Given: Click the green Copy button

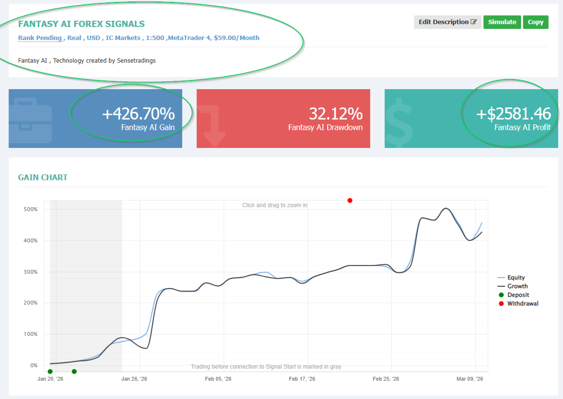Looking at the screenshot, I should 536,22.
